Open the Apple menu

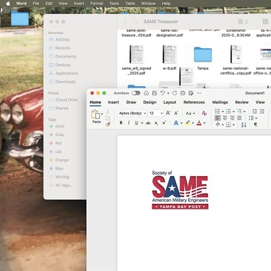[x=8, y=3]
